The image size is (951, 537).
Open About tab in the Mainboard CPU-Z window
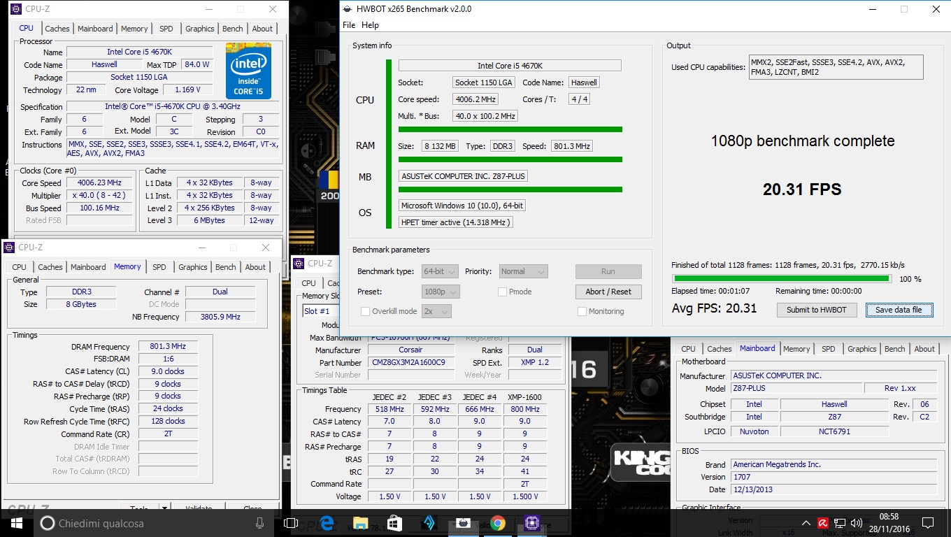pos(924,349)
